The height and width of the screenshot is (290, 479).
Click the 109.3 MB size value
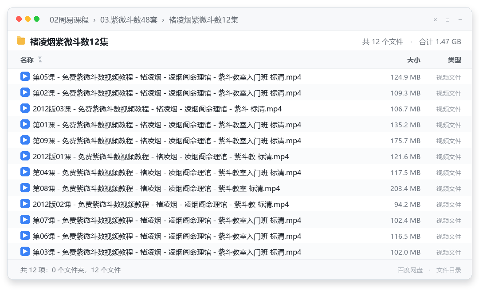point(405,93)
